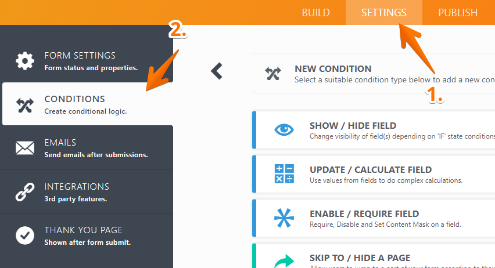Click the Conditions crossed-arrows sidebar icon
The width and height of the screenshot is (495, 268).
tap(24, 104)
